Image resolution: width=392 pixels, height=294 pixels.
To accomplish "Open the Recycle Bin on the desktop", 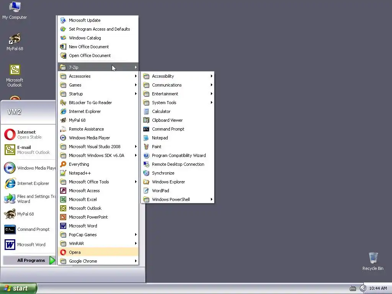I will coord(373,261).
